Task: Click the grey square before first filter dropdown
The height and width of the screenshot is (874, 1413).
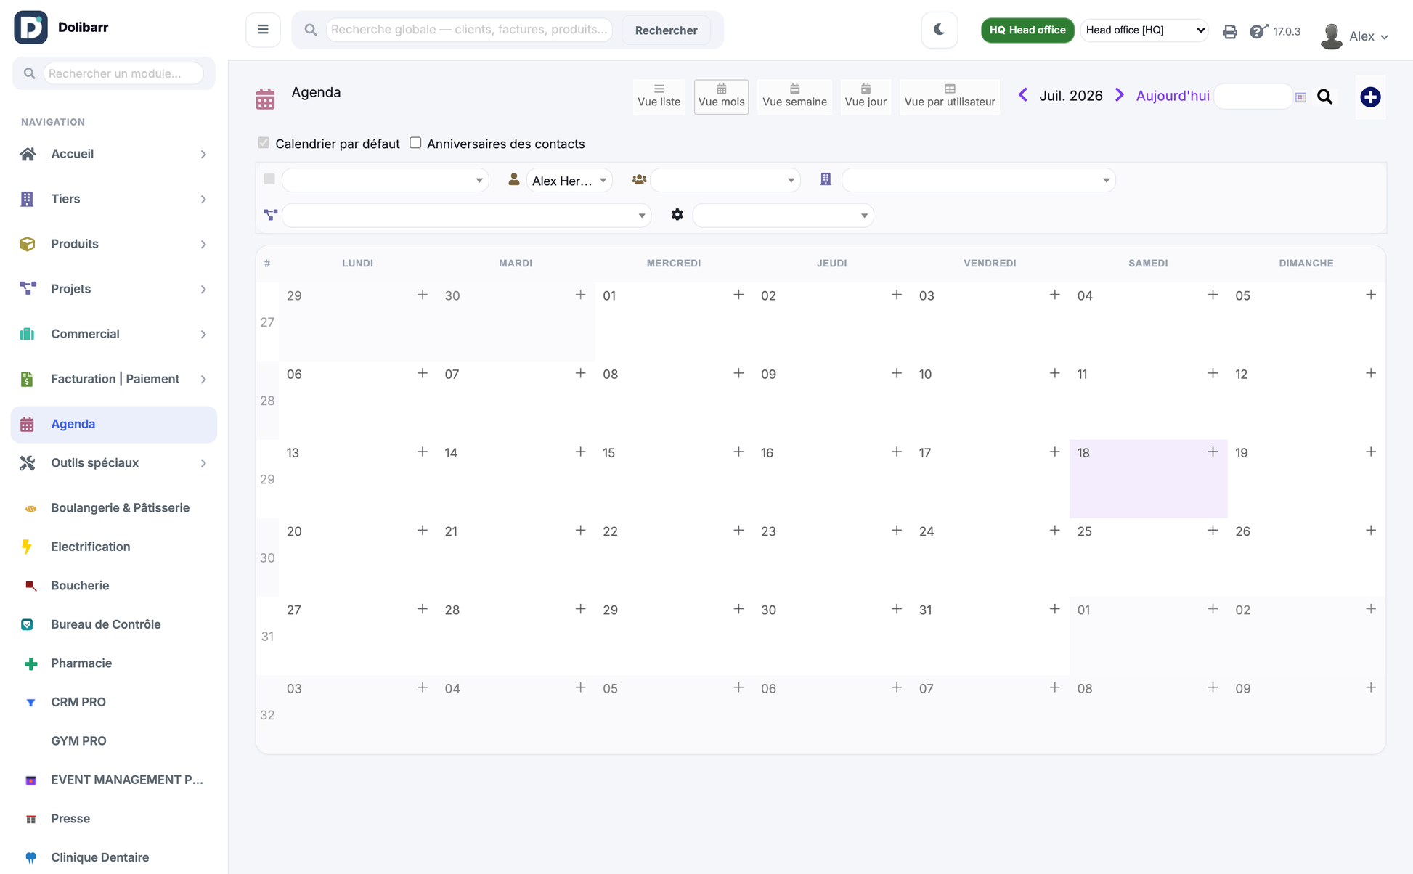Action: [x=269, y=179]
